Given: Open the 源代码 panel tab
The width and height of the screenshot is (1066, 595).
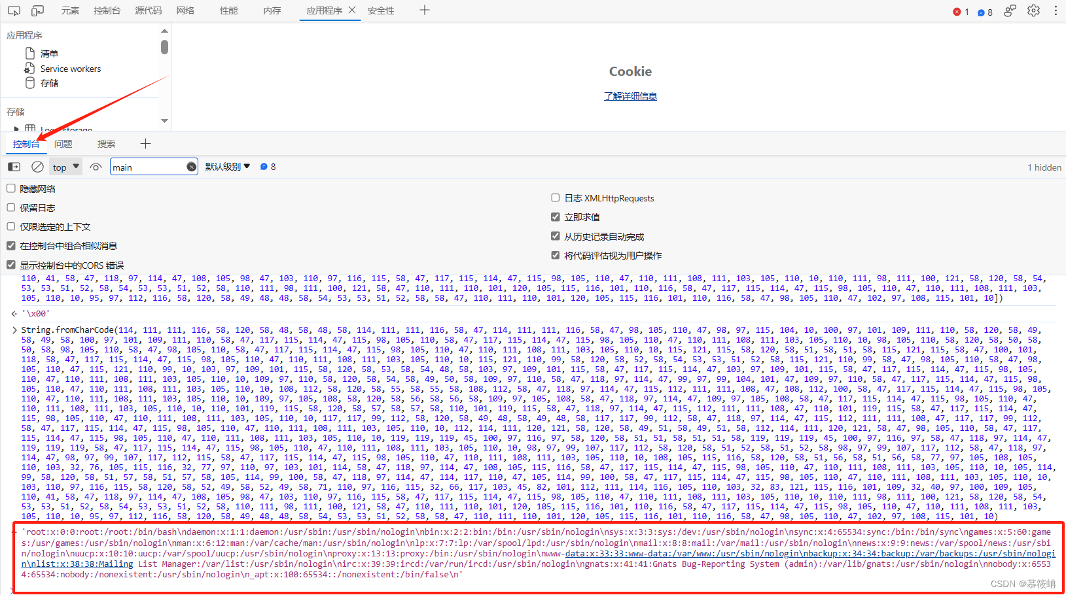Looking at the screenshot, I should pyautogui.click(x=148, y=10).
